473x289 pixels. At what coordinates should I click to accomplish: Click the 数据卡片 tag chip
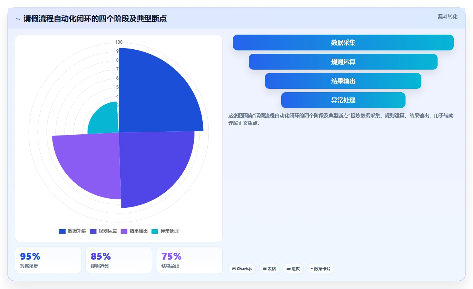(320, 269)
